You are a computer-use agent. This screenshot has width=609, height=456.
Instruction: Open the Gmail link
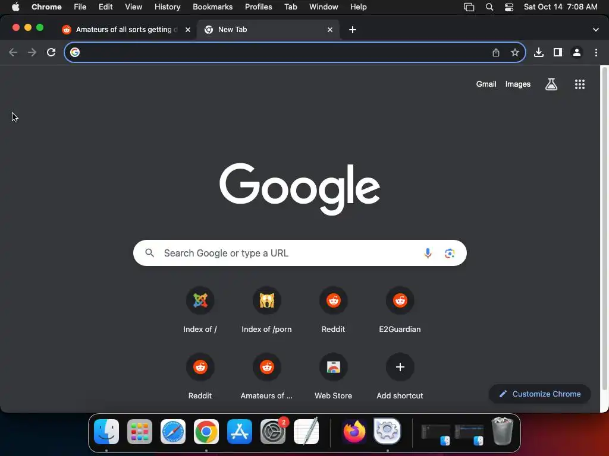486,84
